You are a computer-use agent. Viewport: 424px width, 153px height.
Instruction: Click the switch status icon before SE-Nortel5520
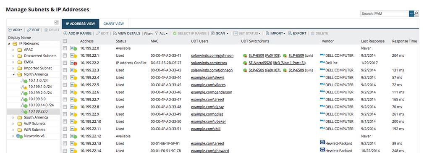245,63
